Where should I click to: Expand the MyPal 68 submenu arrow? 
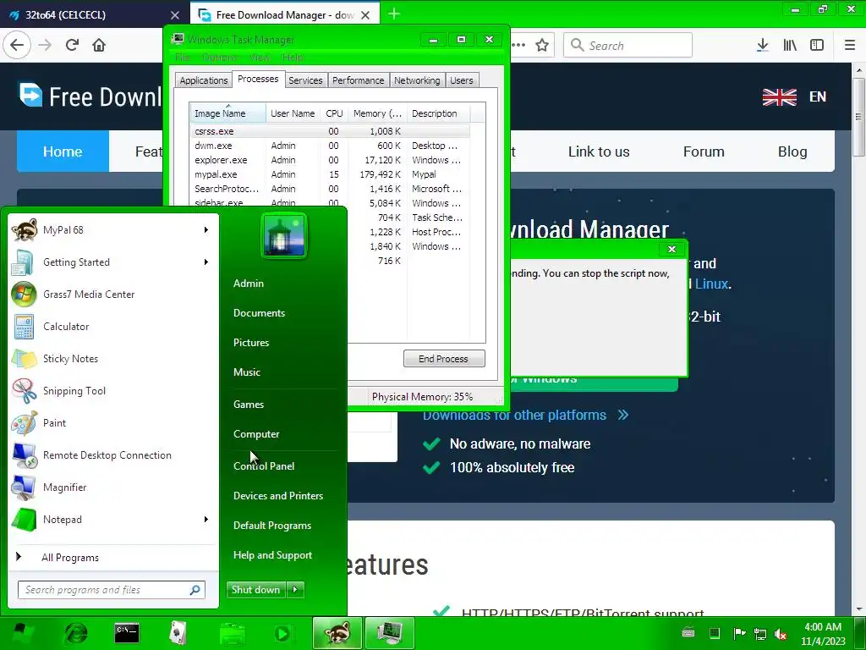tap(206, 230)
